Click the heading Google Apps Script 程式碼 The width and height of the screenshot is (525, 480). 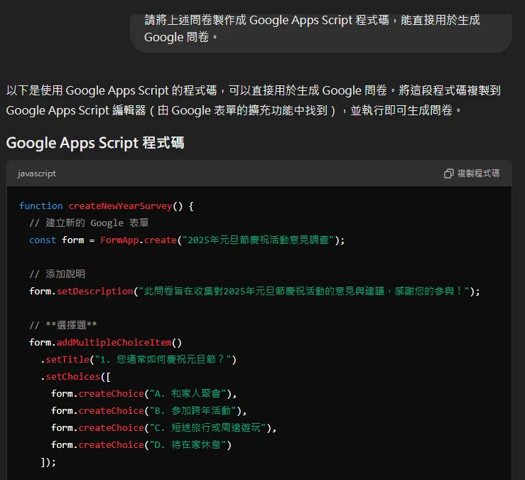pyautogui.click(x=95, y=143)
